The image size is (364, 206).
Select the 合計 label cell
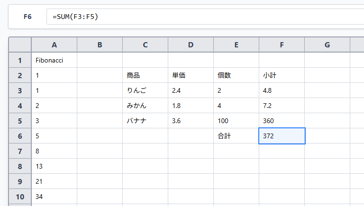tap(236, 136)
